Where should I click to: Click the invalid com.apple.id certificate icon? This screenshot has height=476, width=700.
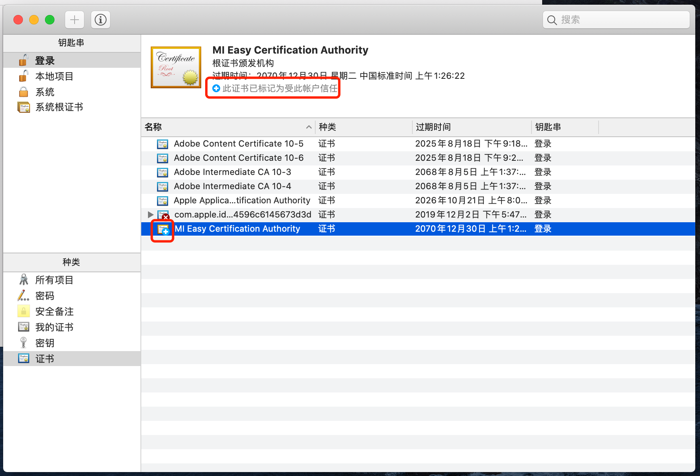tap(163, 215)
